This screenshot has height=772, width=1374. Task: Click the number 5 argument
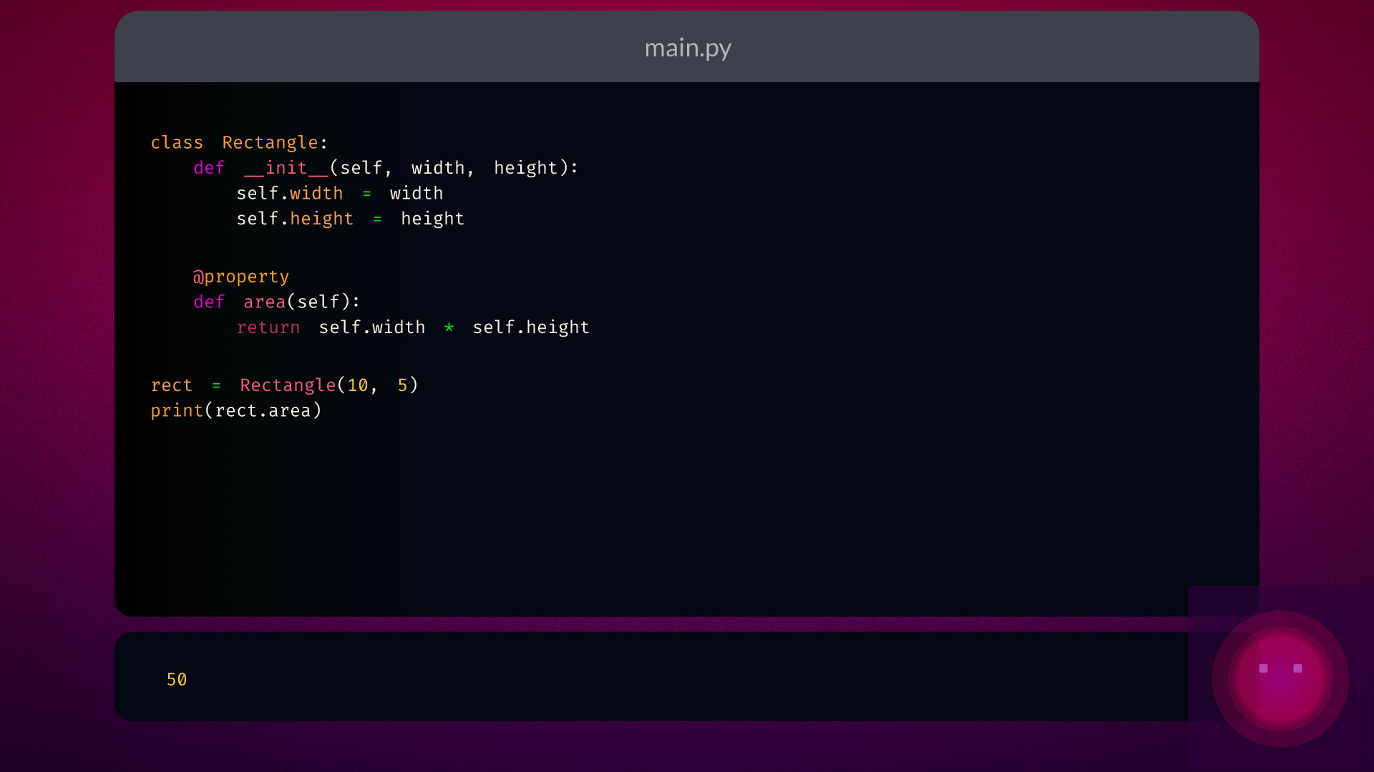402,385
